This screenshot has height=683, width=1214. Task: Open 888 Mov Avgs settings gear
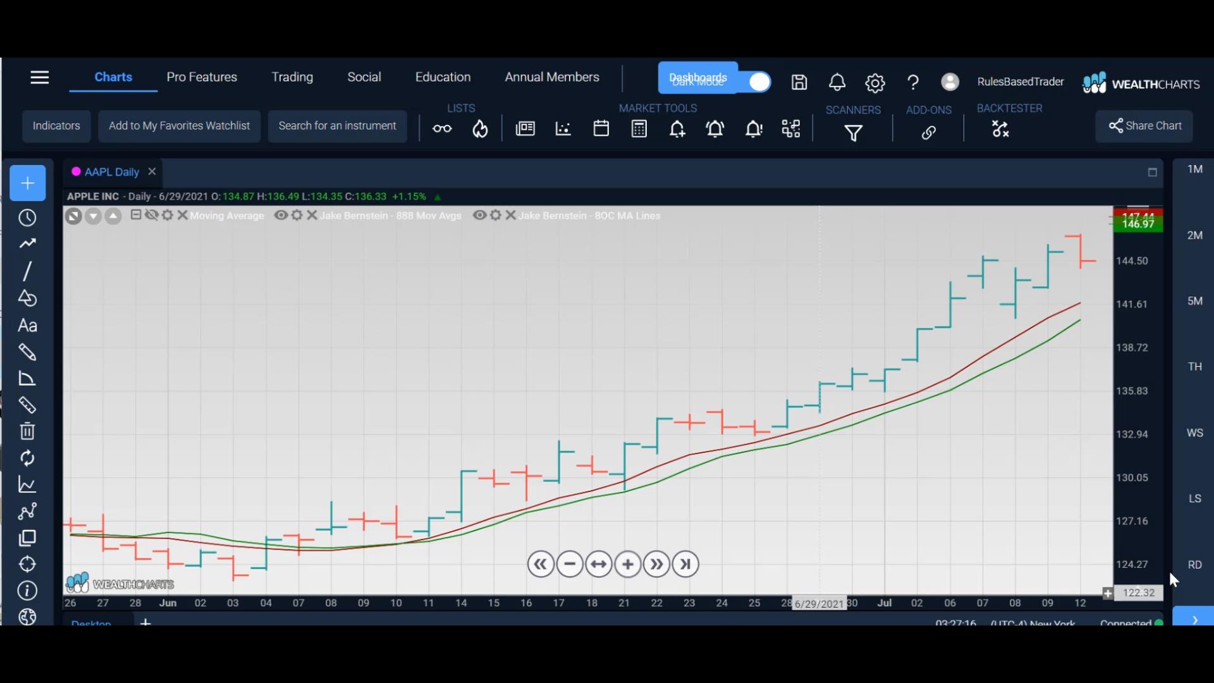tap(297, 215)
